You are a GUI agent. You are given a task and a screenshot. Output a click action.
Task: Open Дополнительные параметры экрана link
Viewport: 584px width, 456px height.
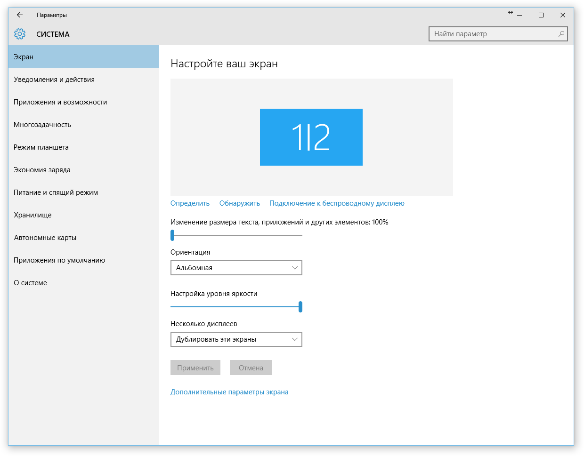[229, 392]
